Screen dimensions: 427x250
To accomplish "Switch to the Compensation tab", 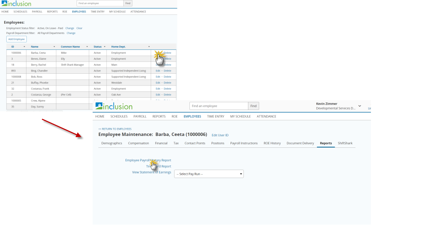I will pos(139,143).
